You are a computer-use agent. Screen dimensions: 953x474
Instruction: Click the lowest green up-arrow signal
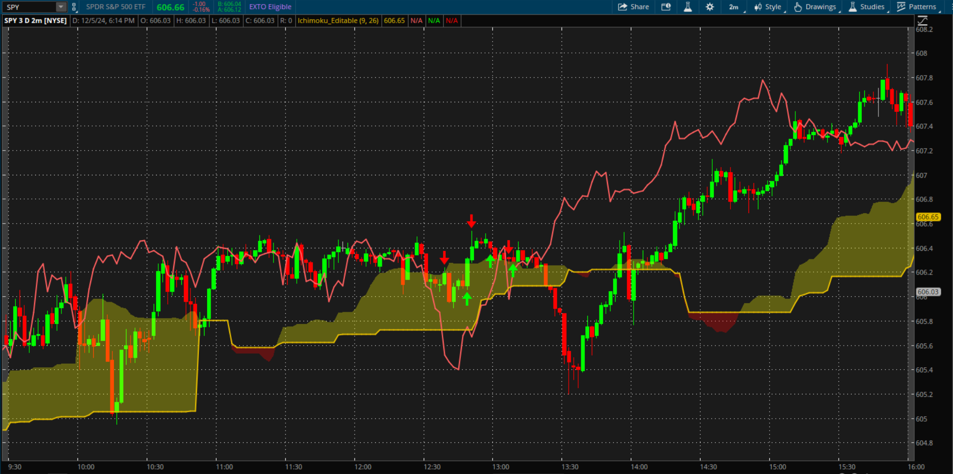pos(467,299)
